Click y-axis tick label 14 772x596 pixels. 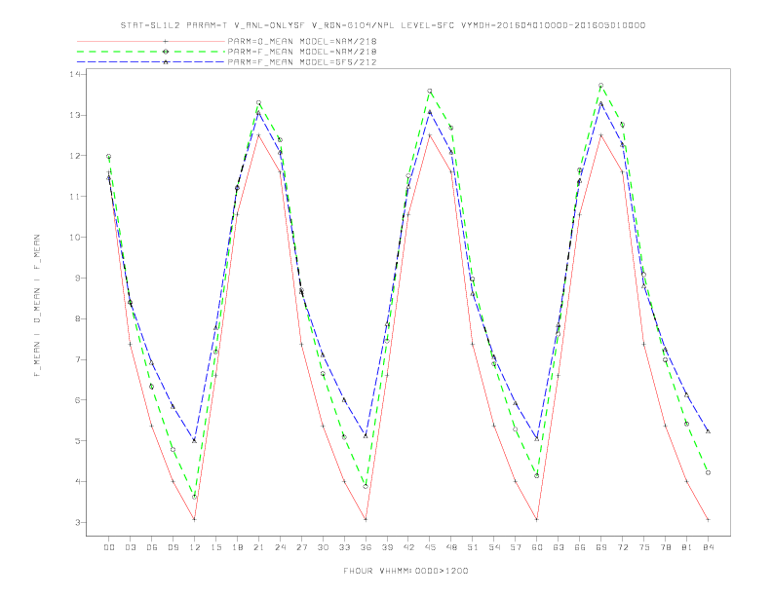[x=75, y=74]
